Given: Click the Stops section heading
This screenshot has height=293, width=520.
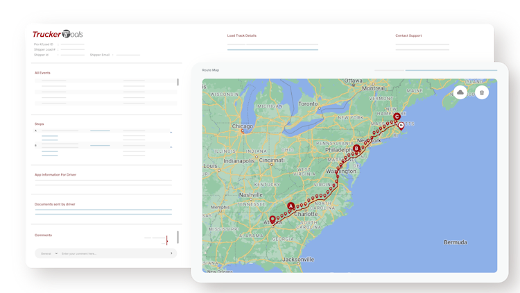Looking at the screenshot, I should [39, 124].
